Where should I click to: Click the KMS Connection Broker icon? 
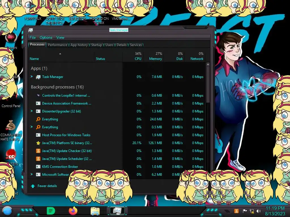point(38,167)
